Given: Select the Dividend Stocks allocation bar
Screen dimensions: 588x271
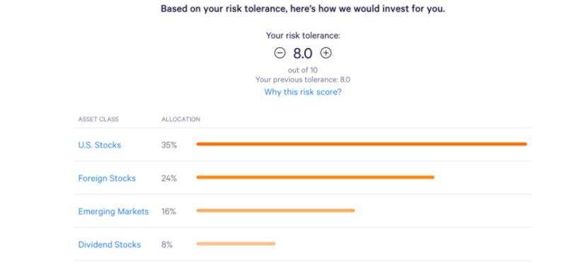Looking at the screenshot, I should pos(236,243).
